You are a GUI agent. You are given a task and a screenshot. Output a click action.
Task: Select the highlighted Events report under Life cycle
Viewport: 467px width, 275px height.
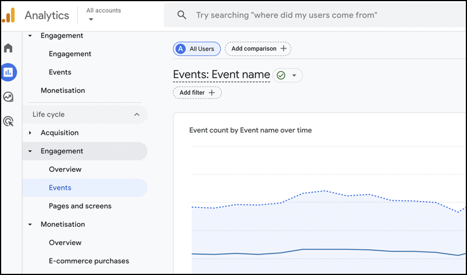[x=60, y=188]
